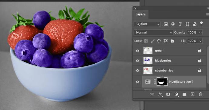Lock position move icon
The width and height of the screenshot is (209, 110).
coord(159,41)
